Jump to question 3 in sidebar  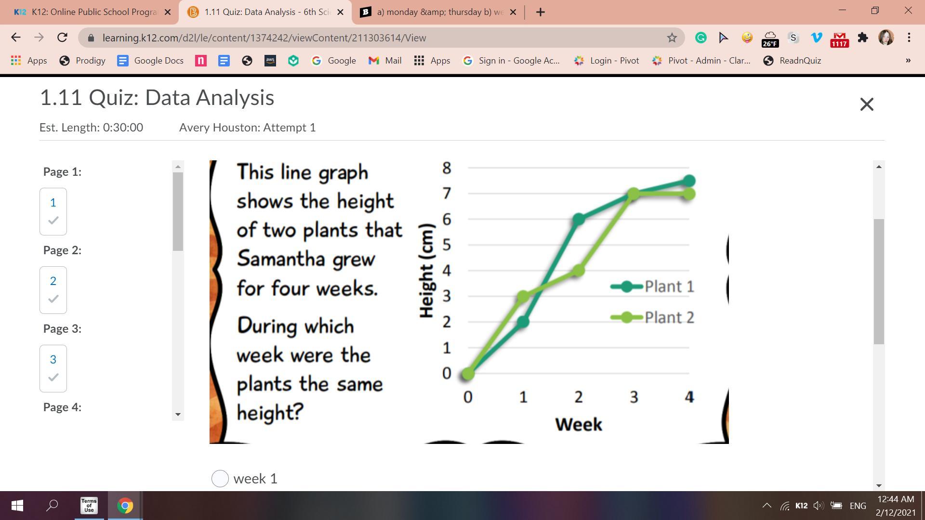tap(53, 368)
